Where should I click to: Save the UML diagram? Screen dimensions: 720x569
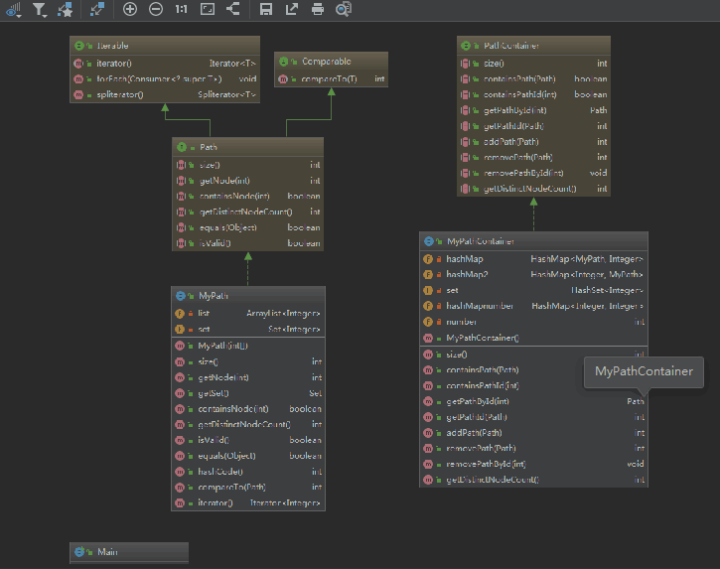click(266, 9)
